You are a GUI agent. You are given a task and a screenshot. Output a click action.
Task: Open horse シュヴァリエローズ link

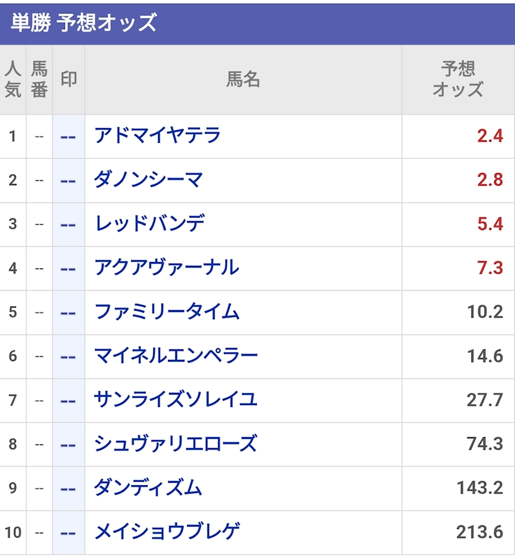pyautogui.click(x=175, y=444)
